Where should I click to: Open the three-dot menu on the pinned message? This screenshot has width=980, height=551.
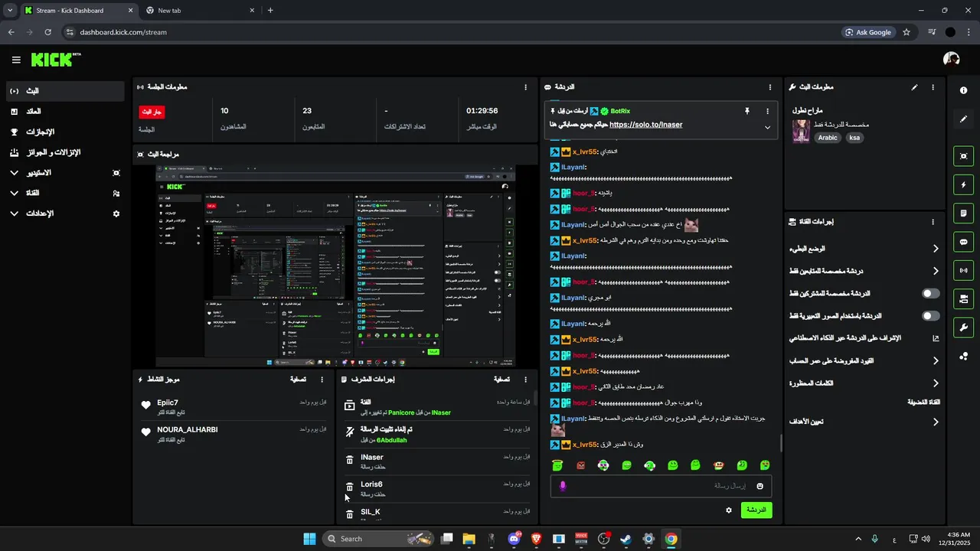pyautogui.click(x=767, y=111)
